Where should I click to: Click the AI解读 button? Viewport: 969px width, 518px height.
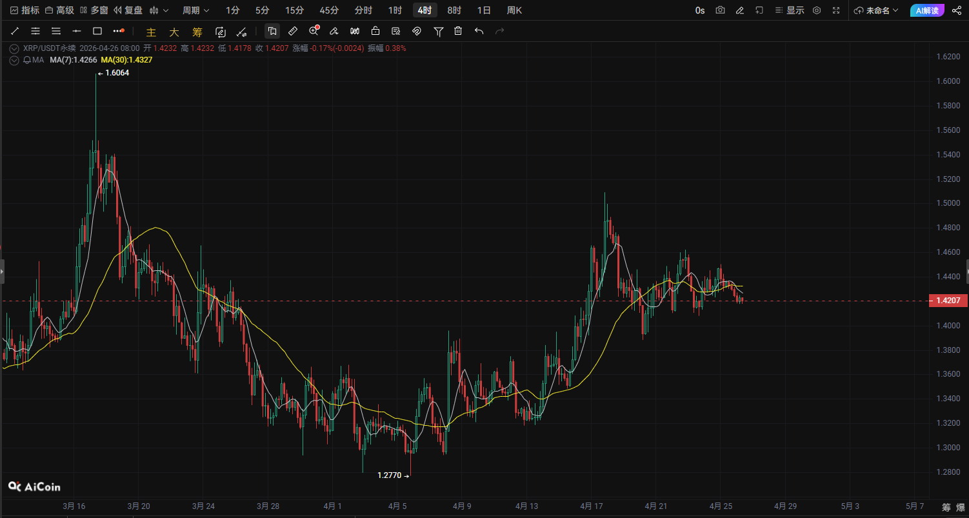coord(928,10)
